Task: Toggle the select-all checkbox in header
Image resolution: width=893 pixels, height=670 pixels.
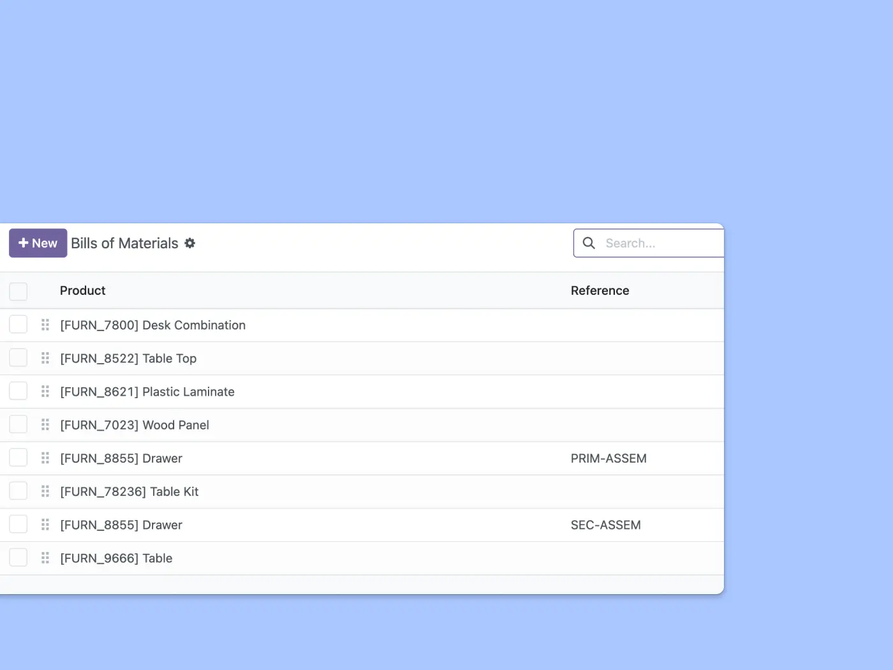Action: pos(18,291)
